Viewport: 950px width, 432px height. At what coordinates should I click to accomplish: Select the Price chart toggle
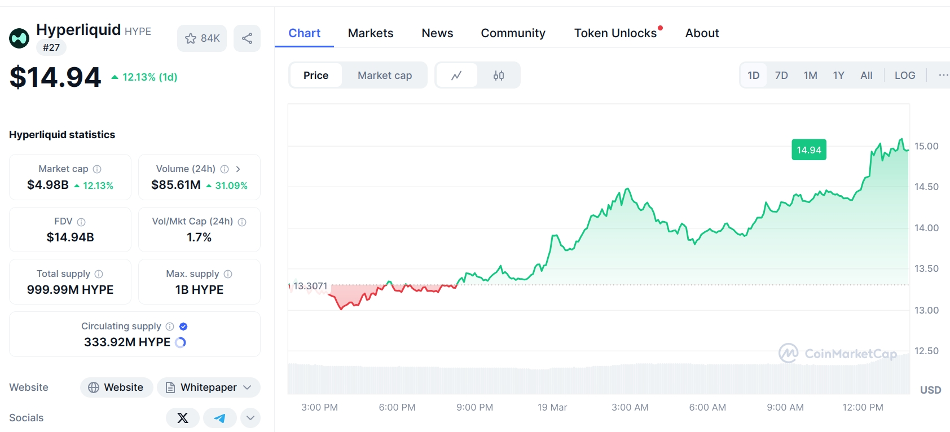[x=316, y=76]
